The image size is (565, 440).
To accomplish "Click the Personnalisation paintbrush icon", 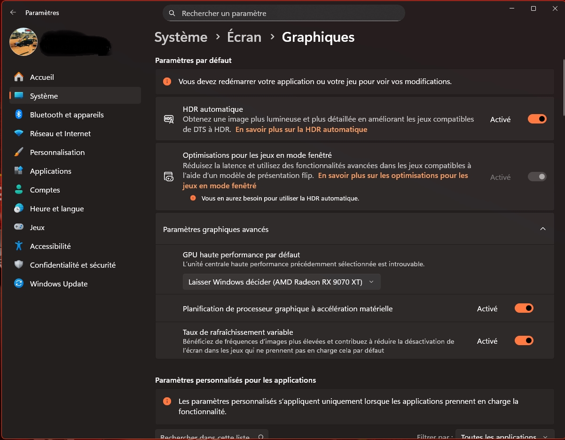I will 19,152.
